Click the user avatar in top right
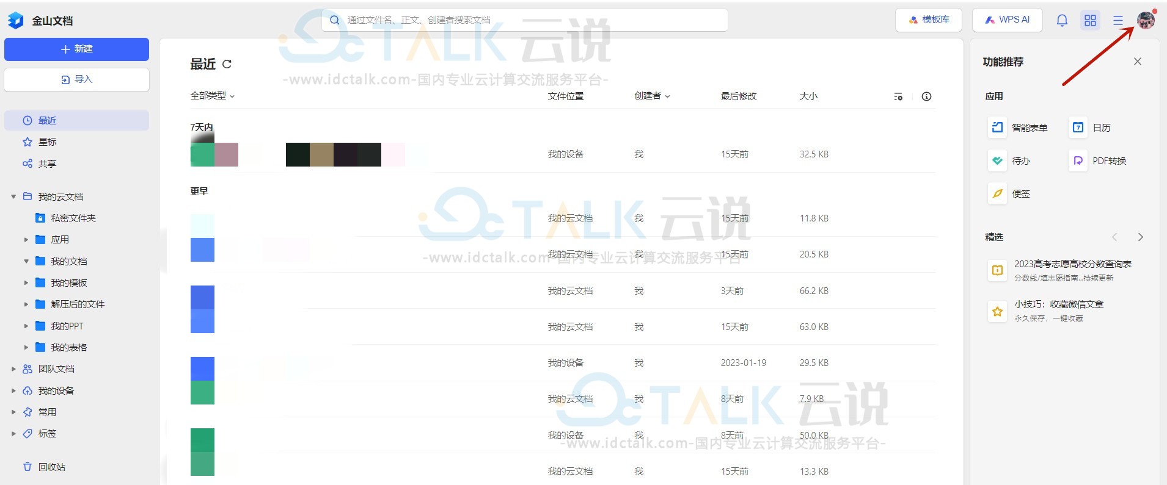1167x485 pixels. (1146, 20)
